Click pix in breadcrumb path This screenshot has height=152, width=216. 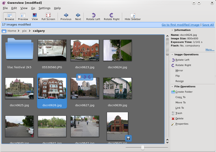click(24, 31)
